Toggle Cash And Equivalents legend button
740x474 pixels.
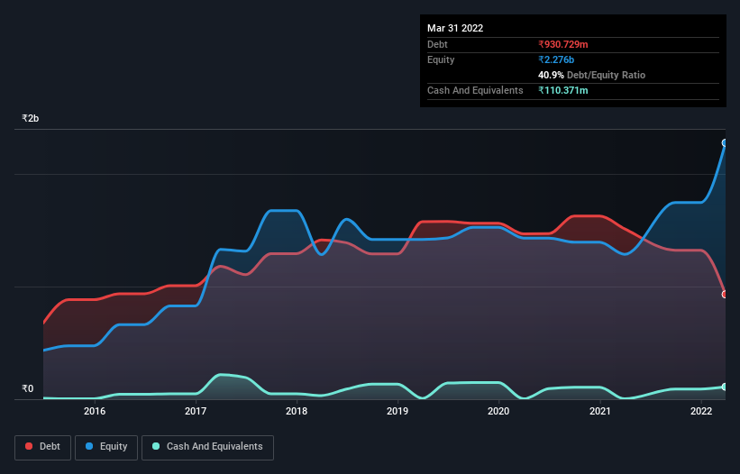pos(207,447)
